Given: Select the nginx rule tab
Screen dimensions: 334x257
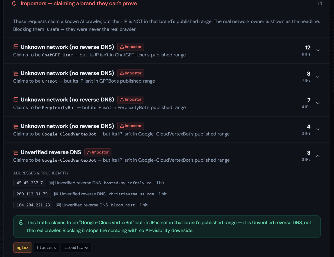Looking at the screenshot, I should pos(23,248).
